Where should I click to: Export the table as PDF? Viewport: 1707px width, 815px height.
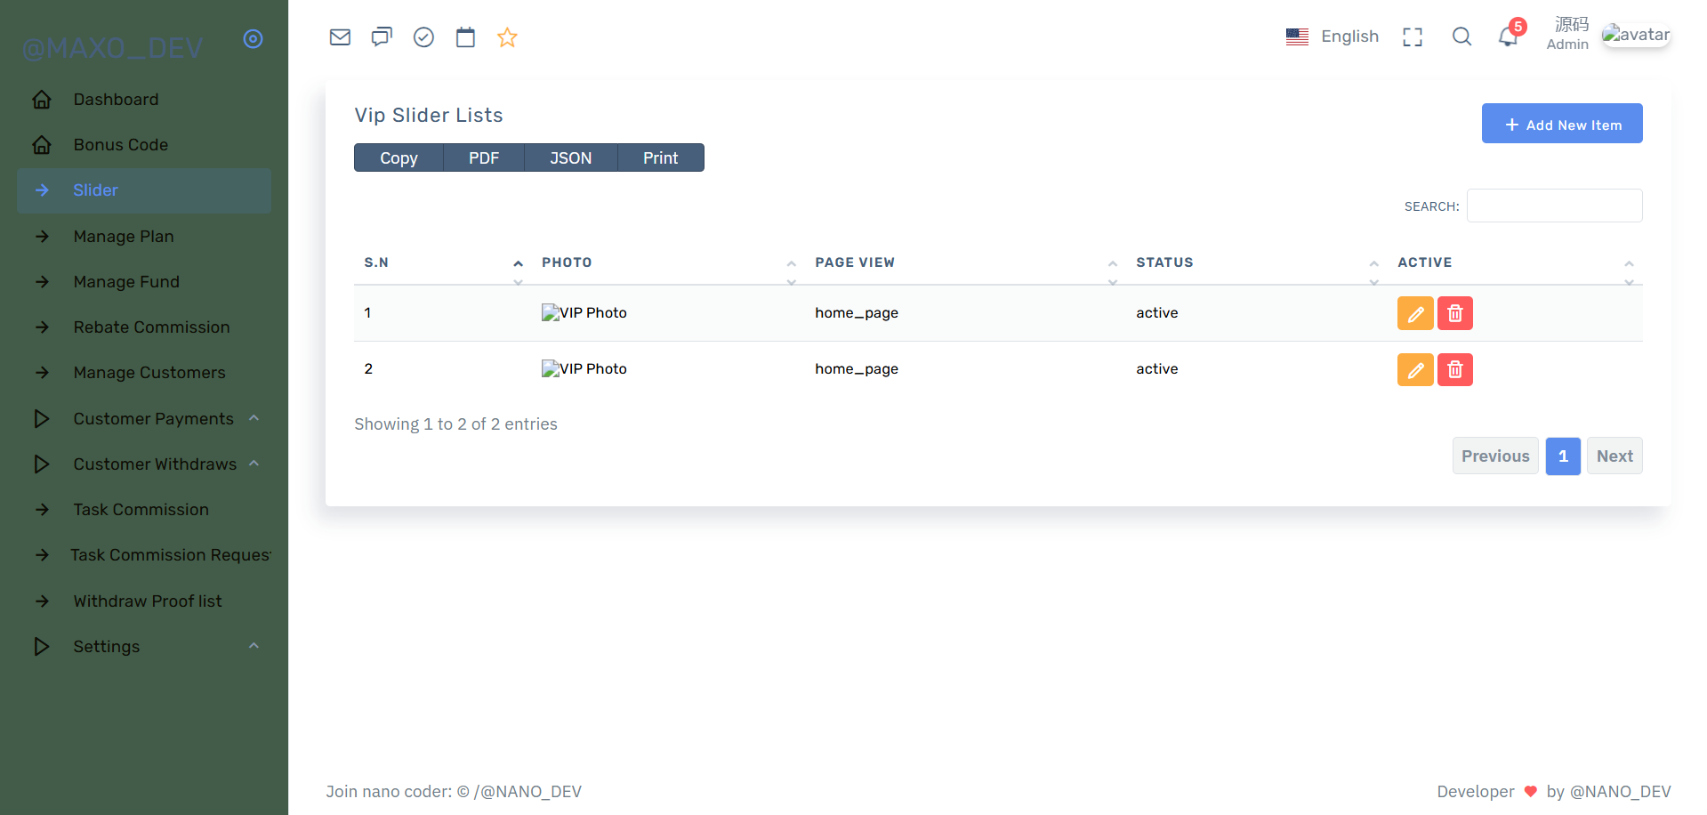484,157
